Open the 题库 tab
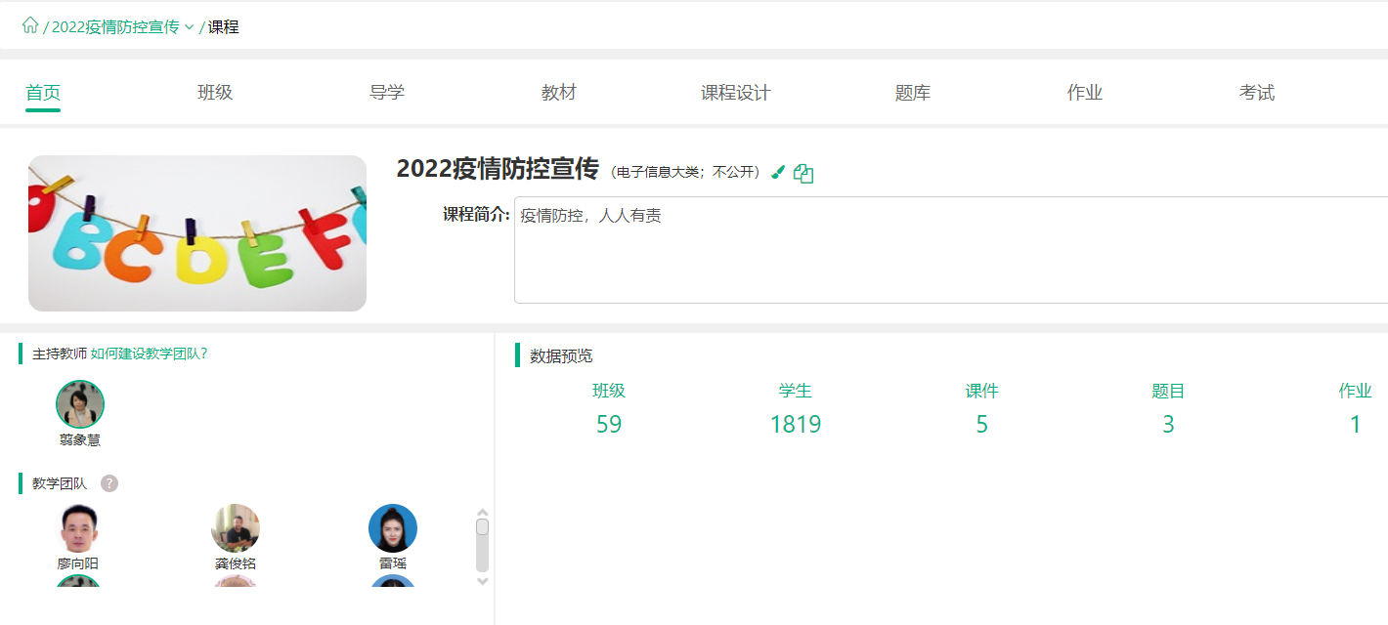 (913, 93)
